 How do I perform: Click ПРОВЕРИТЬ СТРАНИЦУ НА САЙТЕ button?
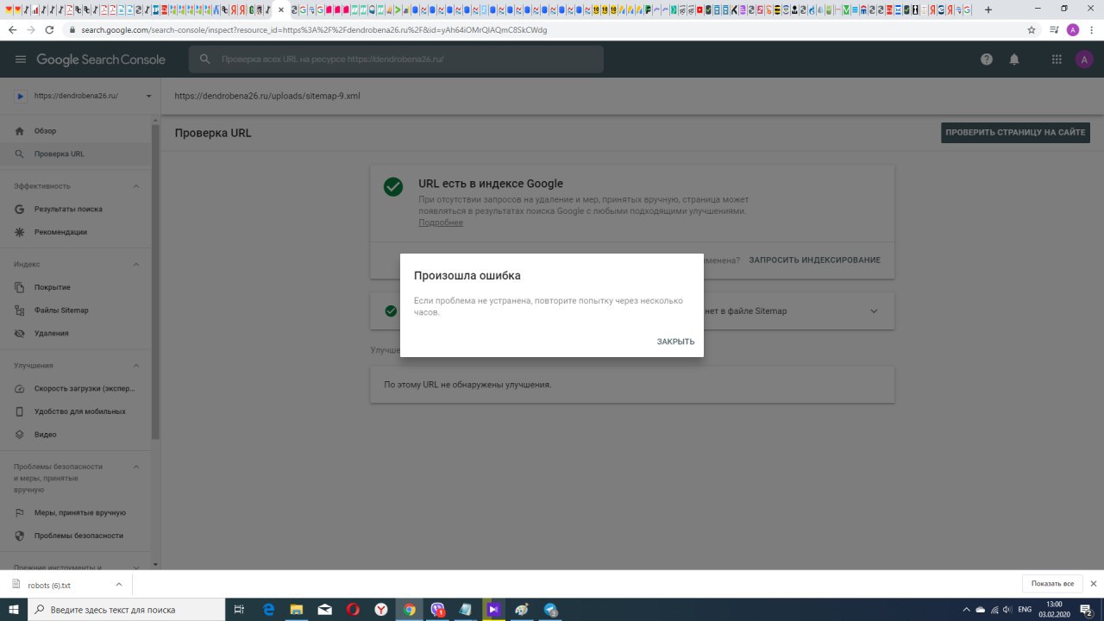click(1015, 133)
